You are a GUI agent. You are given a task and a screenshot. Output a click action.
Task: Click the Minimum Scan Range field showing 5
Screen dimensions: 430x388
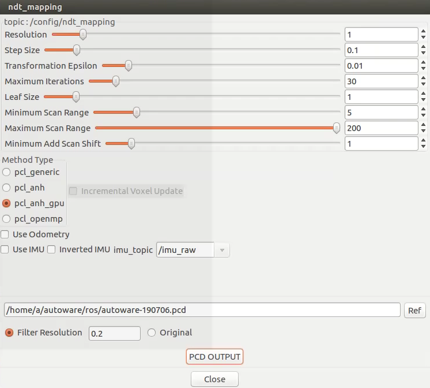(382, 113)
